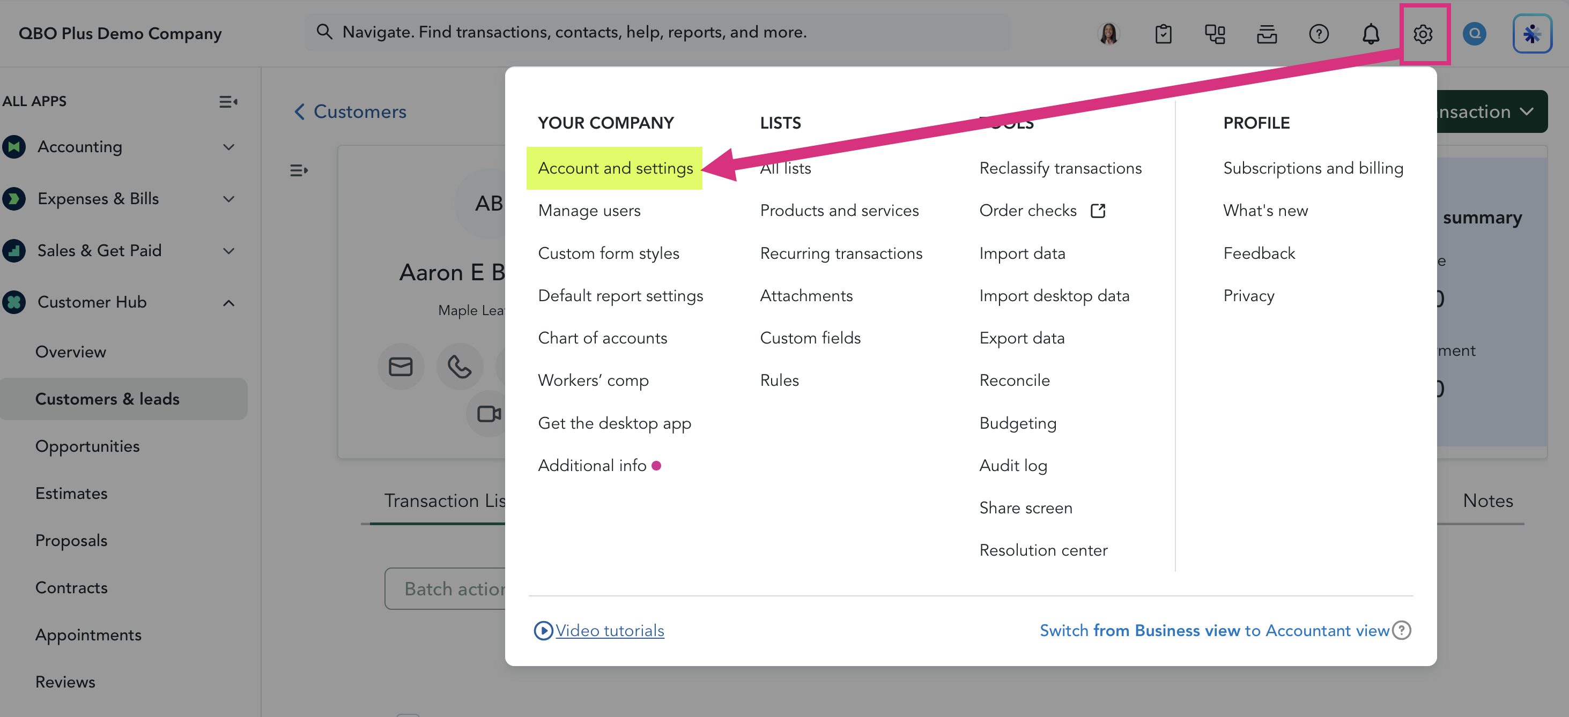Click the email envelope icon for customer
Viewport: 1569px width, 717px height.
pos(401,367)
